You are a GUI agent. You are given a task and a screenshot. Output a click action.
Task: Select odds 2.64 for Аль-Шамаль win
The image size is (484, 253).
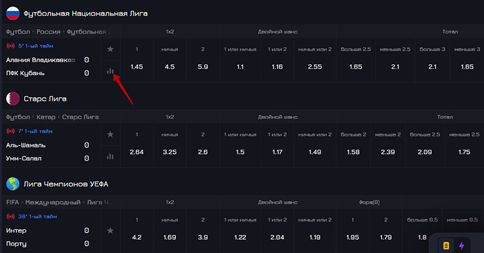(x=137, y=152)
